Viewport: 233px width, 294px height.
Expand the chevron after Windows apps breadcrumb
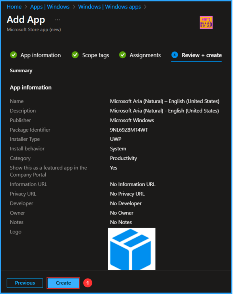coord(145,7)
